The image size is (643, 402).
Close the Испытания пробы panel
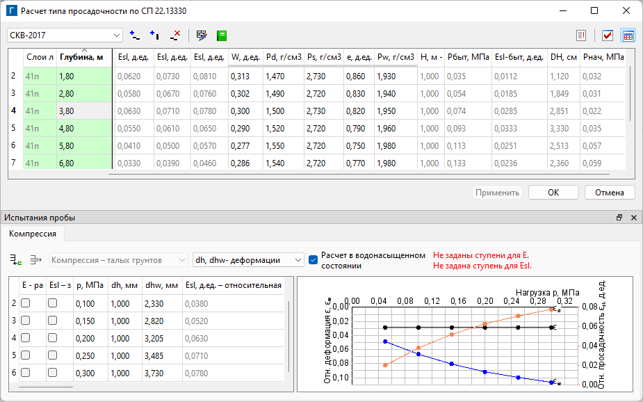click(x=633, y=218)
